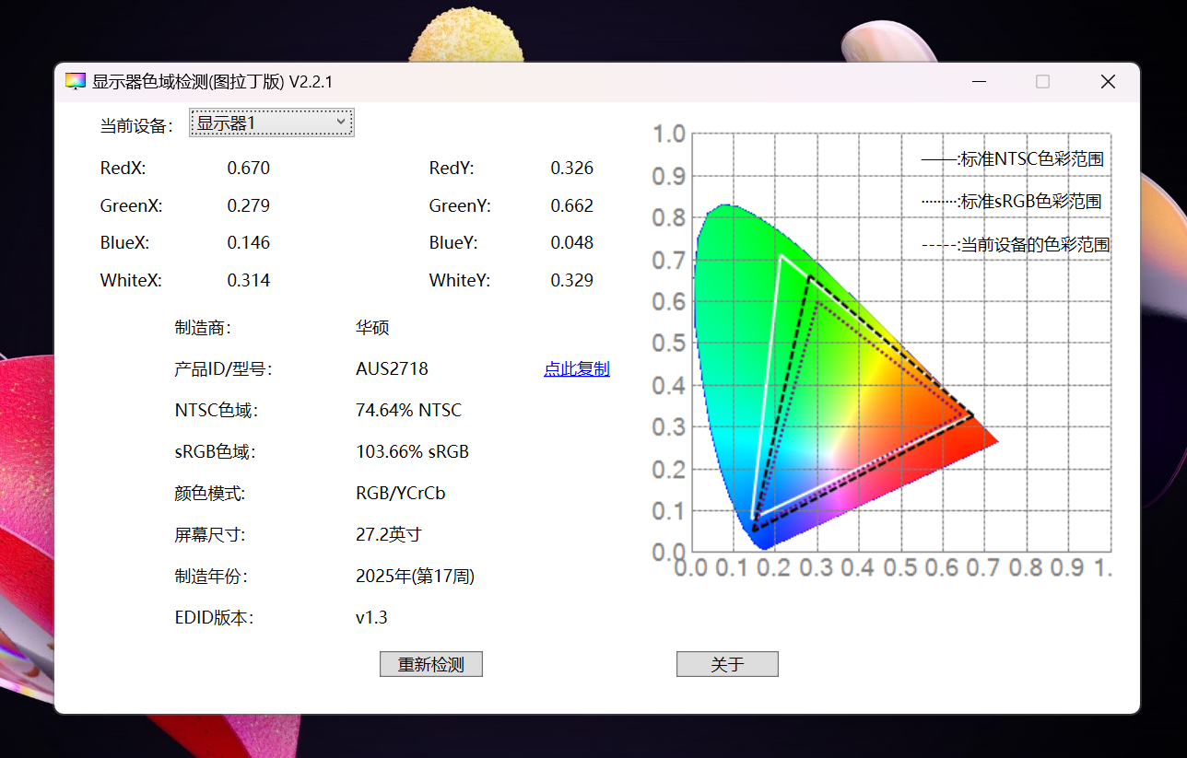Click the 重新检测 re-detect button
The width and height of the screenshot is (1187, 758).
point(431,664)
